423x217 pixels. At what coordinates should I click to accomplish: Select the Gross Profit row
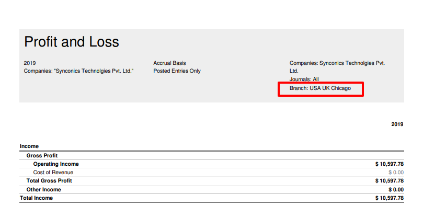(42, 155)
